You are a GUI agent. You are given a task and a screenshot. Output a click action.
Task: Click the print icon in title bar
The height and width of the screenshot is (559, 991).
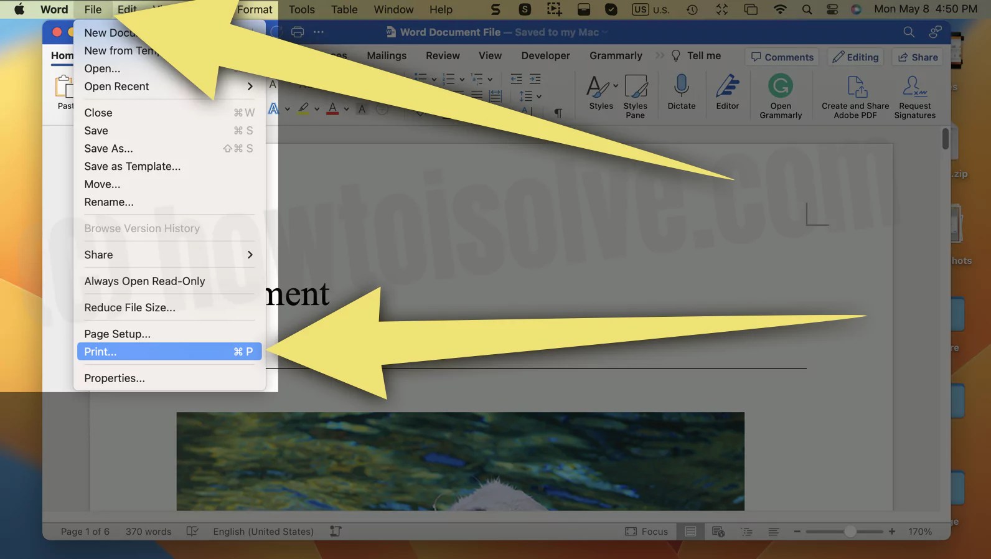click(x=298, y=32)
